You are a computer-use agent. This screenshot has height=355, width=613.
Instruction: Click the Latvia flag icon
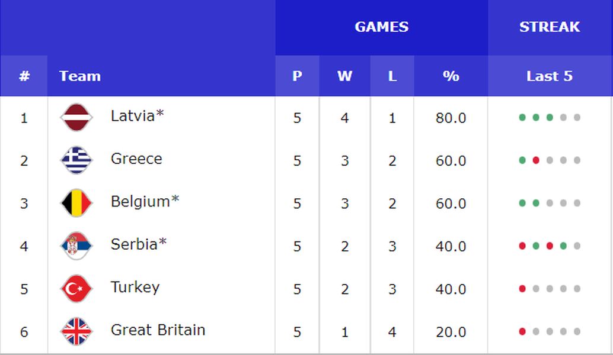click(x=76, y=117)
